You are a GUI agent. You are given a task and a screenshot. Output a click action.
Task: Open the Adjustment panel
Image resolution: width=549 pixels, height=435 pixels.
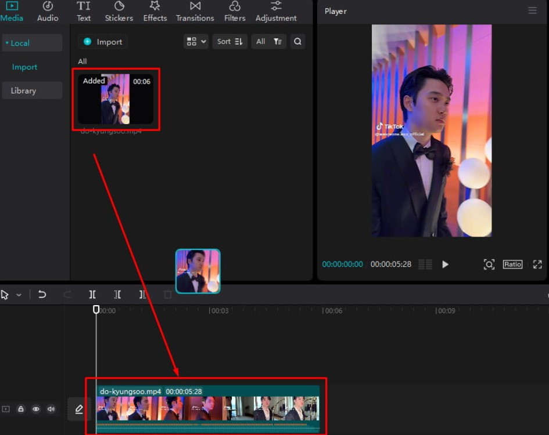[x=275, y=12]
